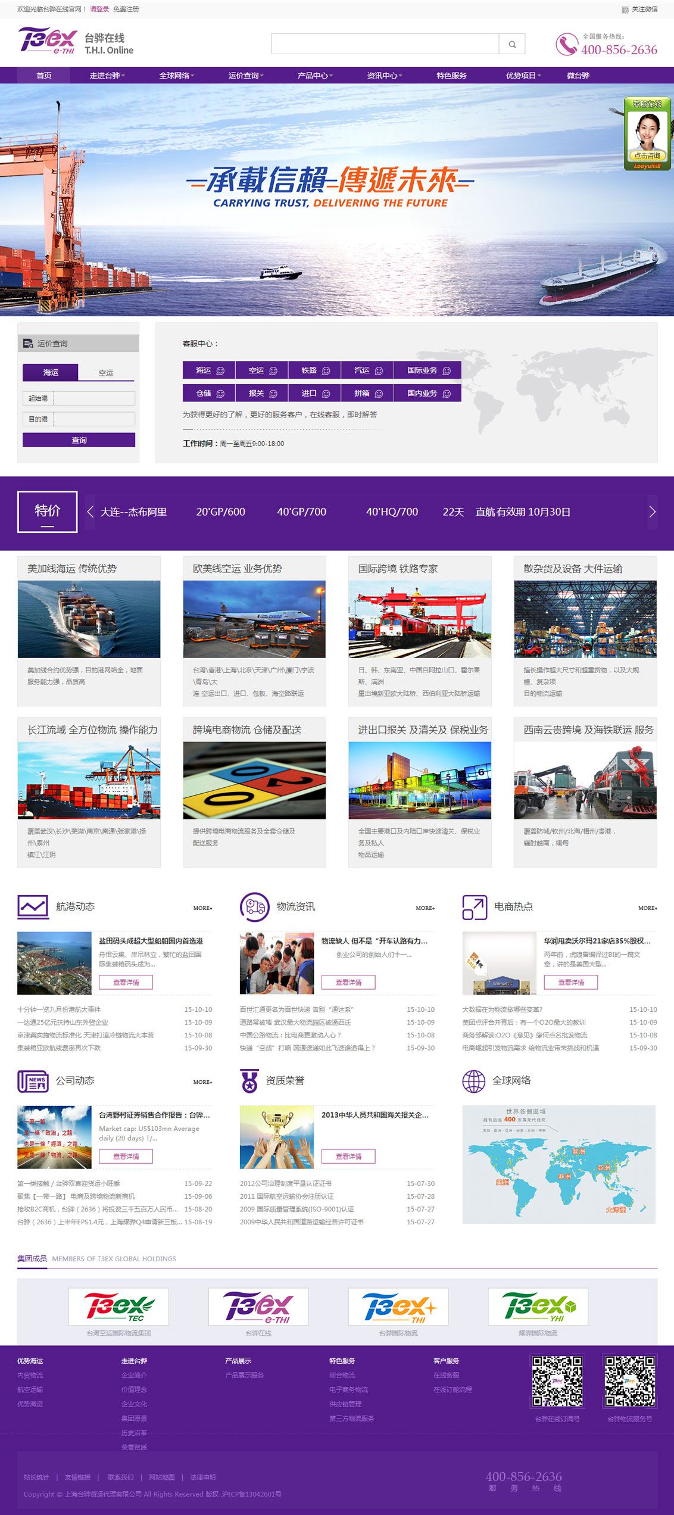This screenshot has width=674, height=1515.
Task: Open the 客服在线 consultation widget
Action: click(x=647, y=133)
